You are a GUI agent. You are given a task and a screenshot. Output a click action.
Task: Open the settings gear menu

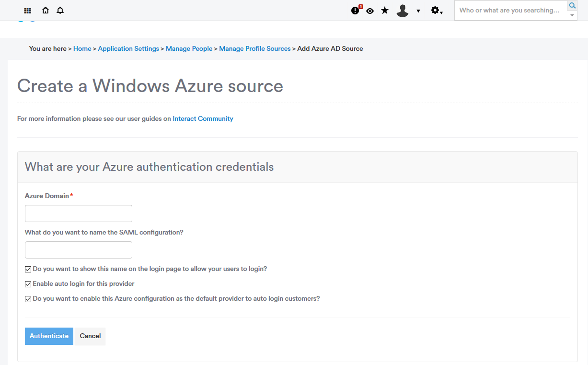point(436,11)
